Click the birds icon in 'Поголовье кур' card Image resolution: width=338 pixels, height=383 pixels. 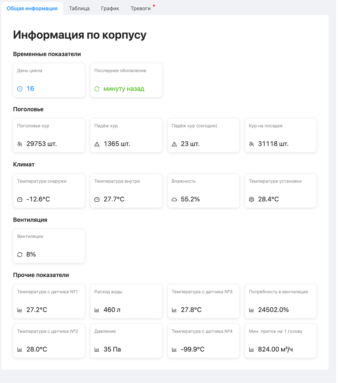click(x=20, y=144)
